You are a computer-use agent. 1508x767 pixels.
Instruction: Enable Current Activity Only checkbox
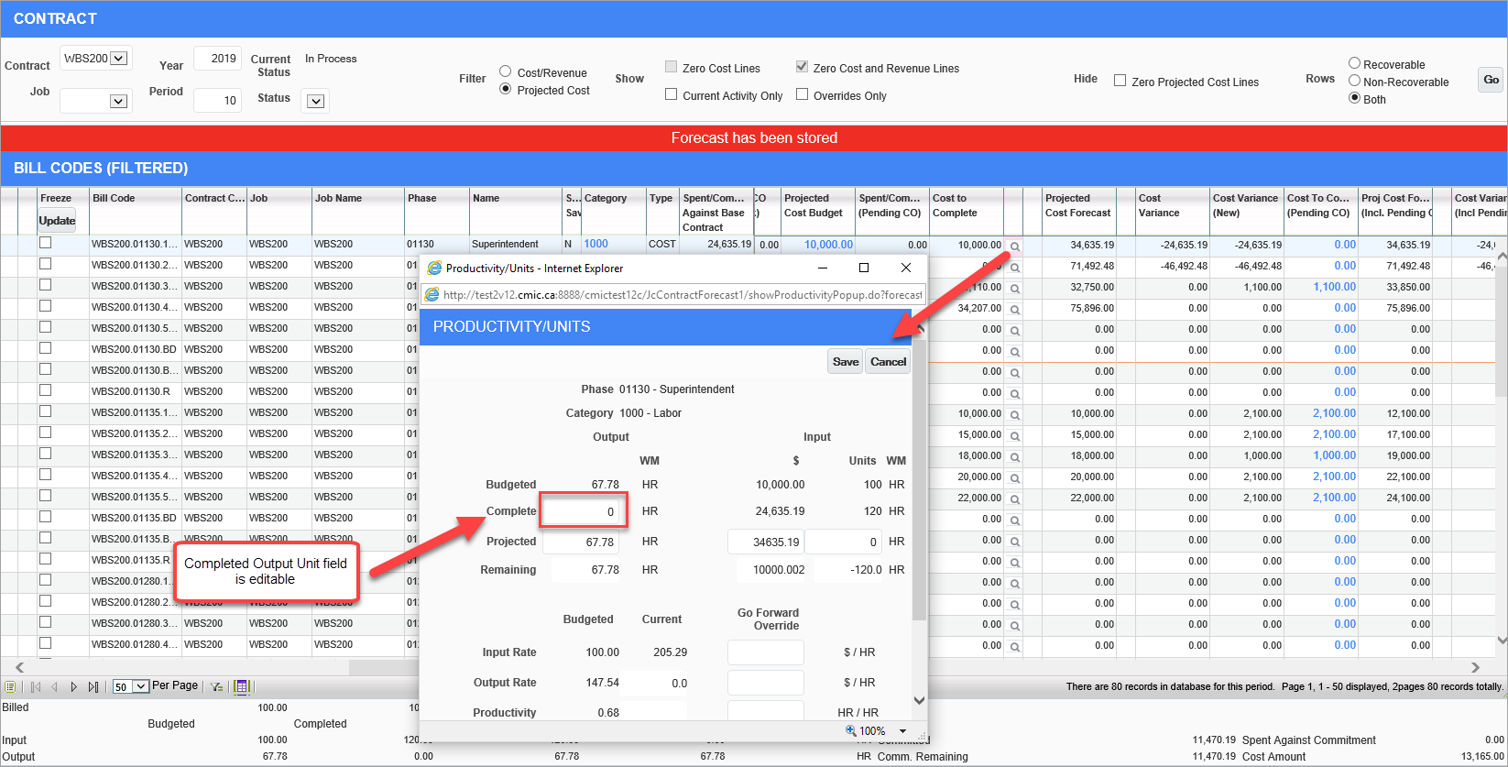coord(672,94)
